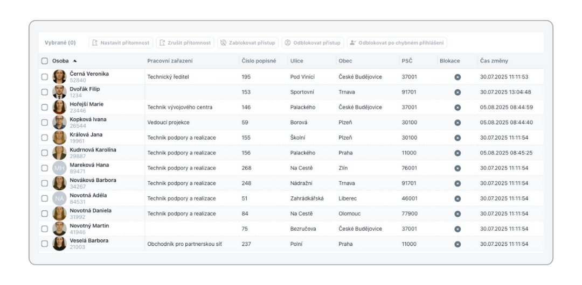The width and height of the screenshot is (582, 285).
Task: Click the sort arrow next to Osoba header
Action: (75, 61)
